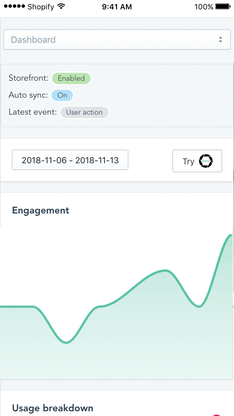
Task: Tap the battery icon
Action: click(x=223, y=6)
